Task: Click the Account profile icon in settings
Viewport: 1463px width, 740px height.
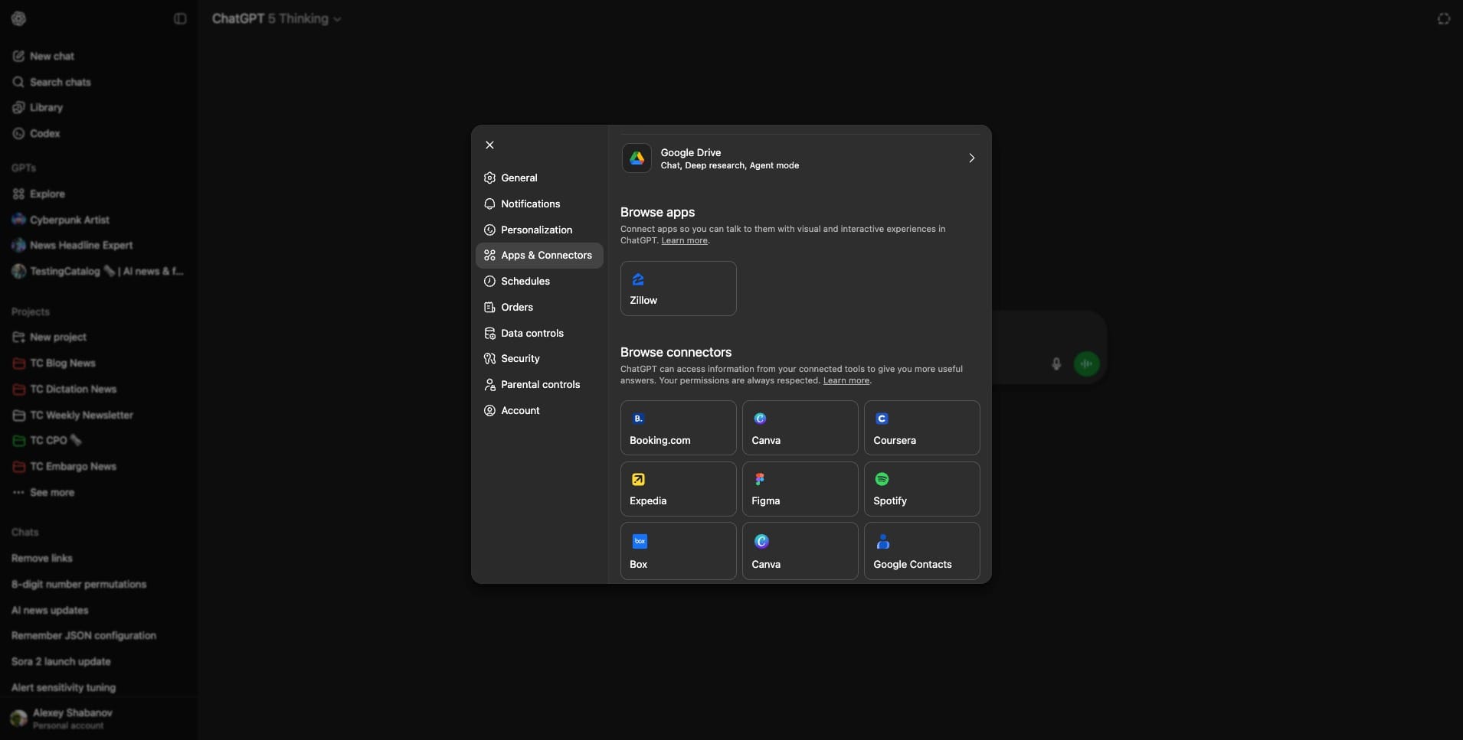Action: tap(489, 410)
